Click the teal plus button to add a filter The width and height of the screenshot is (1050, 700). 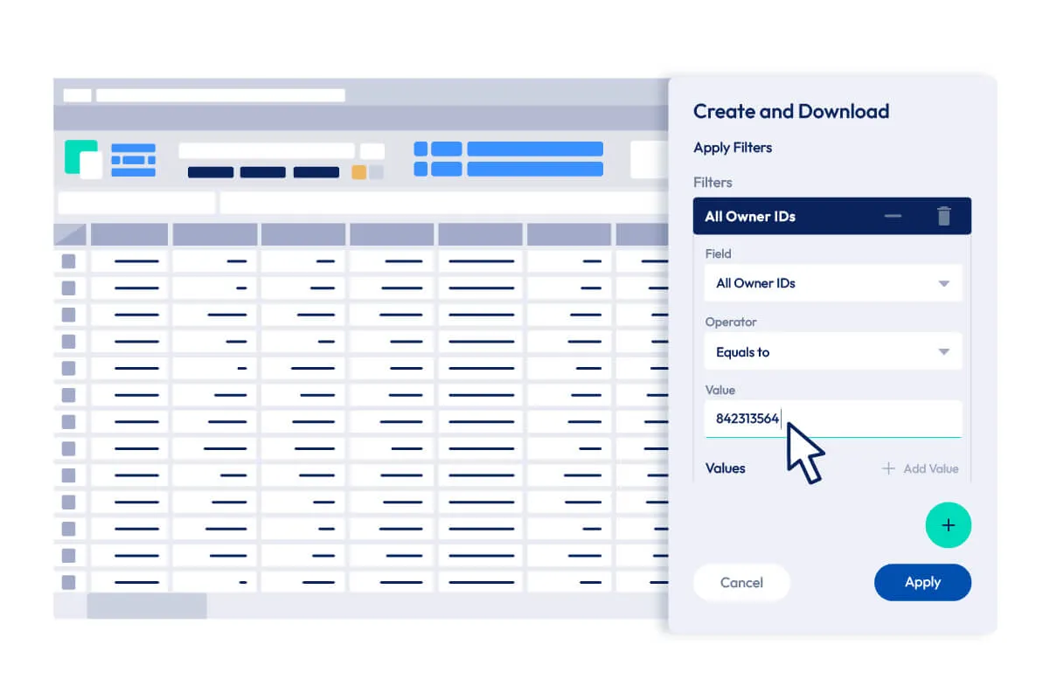pyautogui.click(x=949, y=525)
